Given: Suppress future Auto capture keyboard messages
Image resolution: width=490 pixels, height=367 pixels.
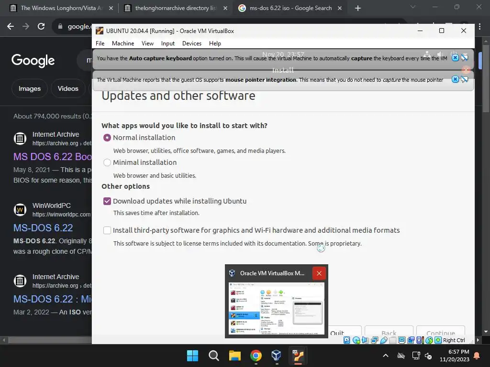Looking at the screenshot, I should [x=464, y=58].
